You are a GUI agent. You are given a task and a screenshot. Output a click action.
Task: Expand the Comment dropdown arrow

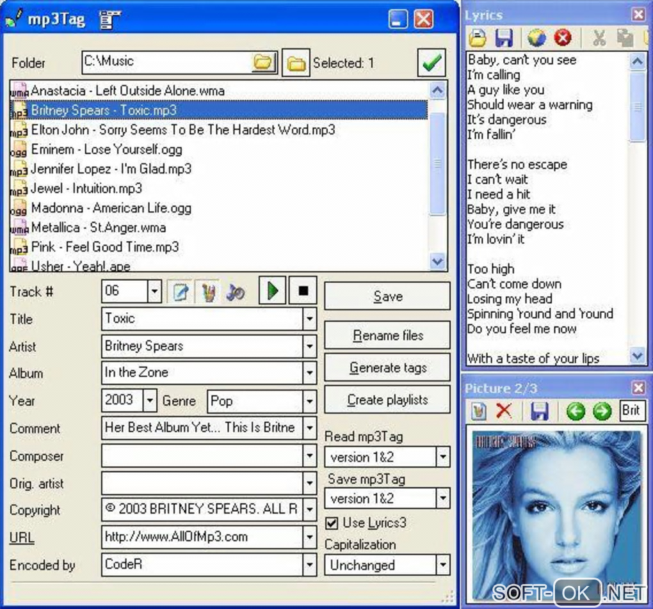(309, 428)
